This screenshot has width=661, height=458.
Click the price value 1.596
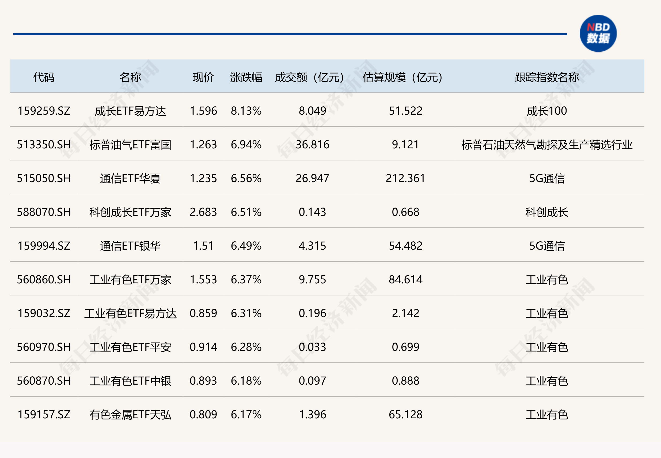pyautogui.click(x=203, y=111)
